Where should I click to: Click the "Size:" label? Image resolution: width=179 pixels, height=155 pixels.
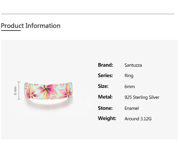(x=103, y=86)
